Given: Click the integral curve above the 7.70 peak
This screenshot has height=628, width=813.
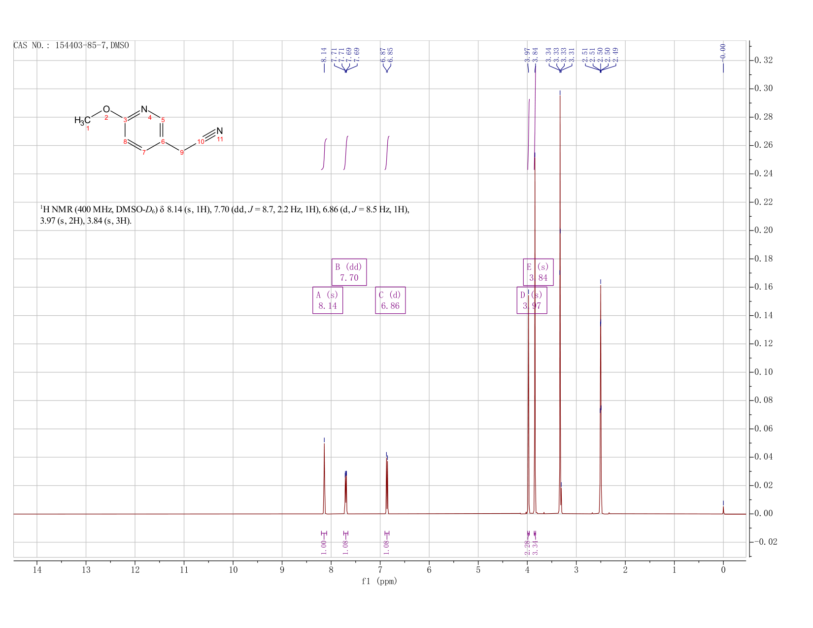Looking at the screenshot, I should point(346,153).
